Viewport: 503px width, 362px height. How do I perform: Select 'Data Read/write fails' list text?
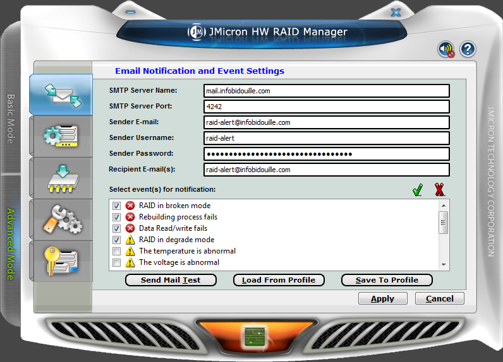(173, 228)
